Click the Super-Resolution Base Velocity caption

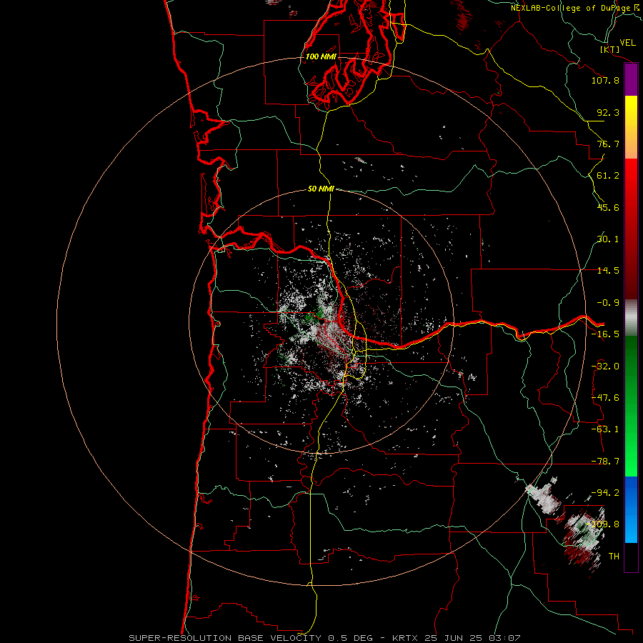pos(325,638)
